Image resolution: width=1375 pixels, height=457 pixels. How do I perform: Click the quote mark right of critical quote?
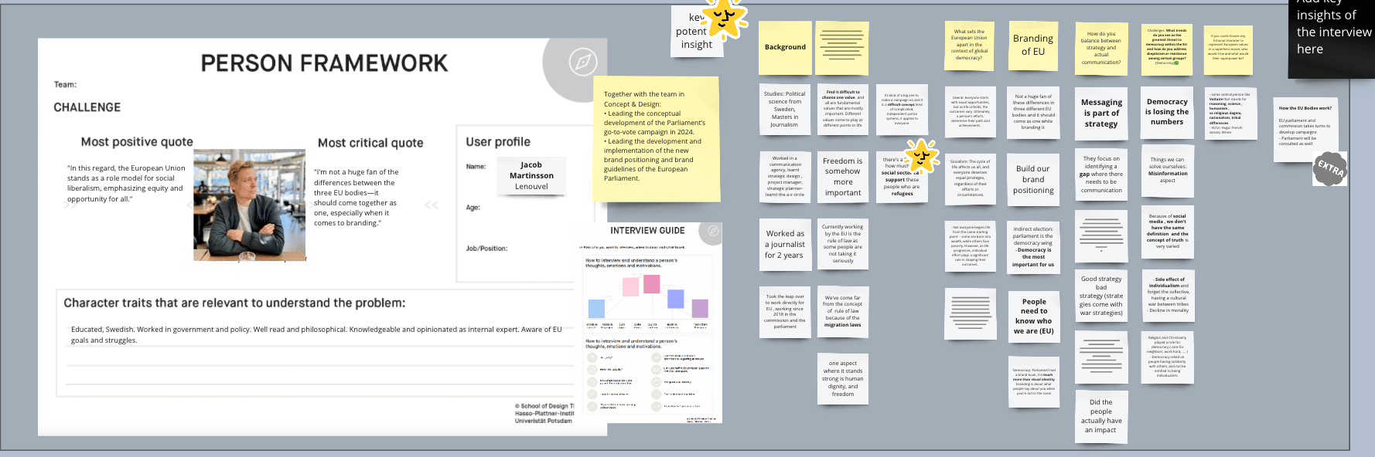(x=431, y=205)
